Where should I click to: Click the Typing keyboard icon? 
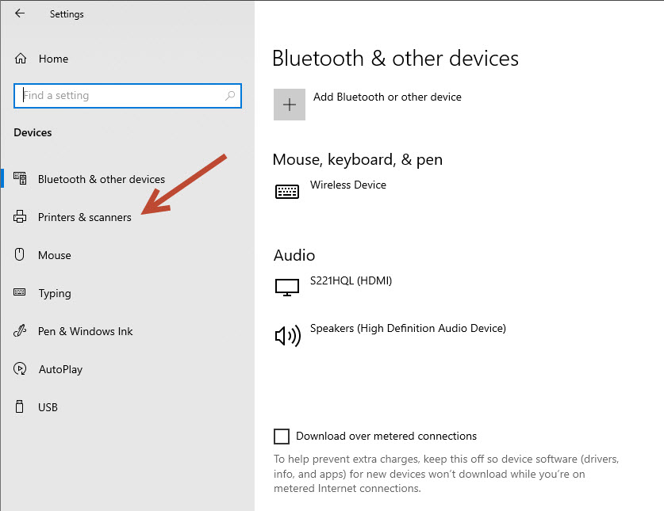(20, 292)
